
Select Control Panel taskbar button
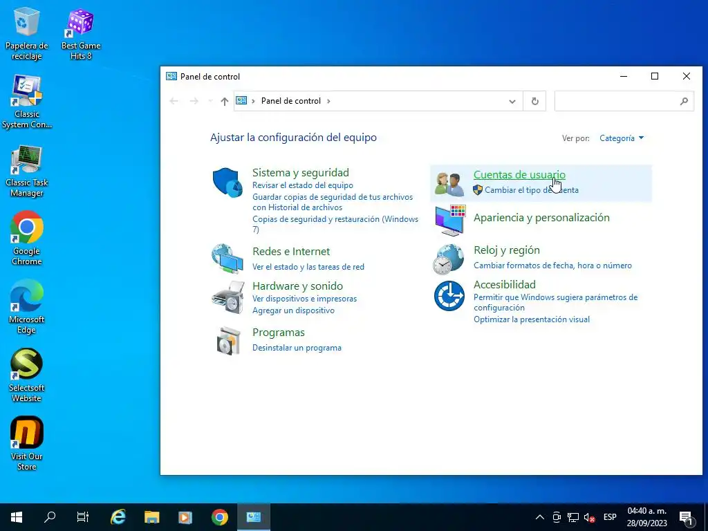(254, 517)
